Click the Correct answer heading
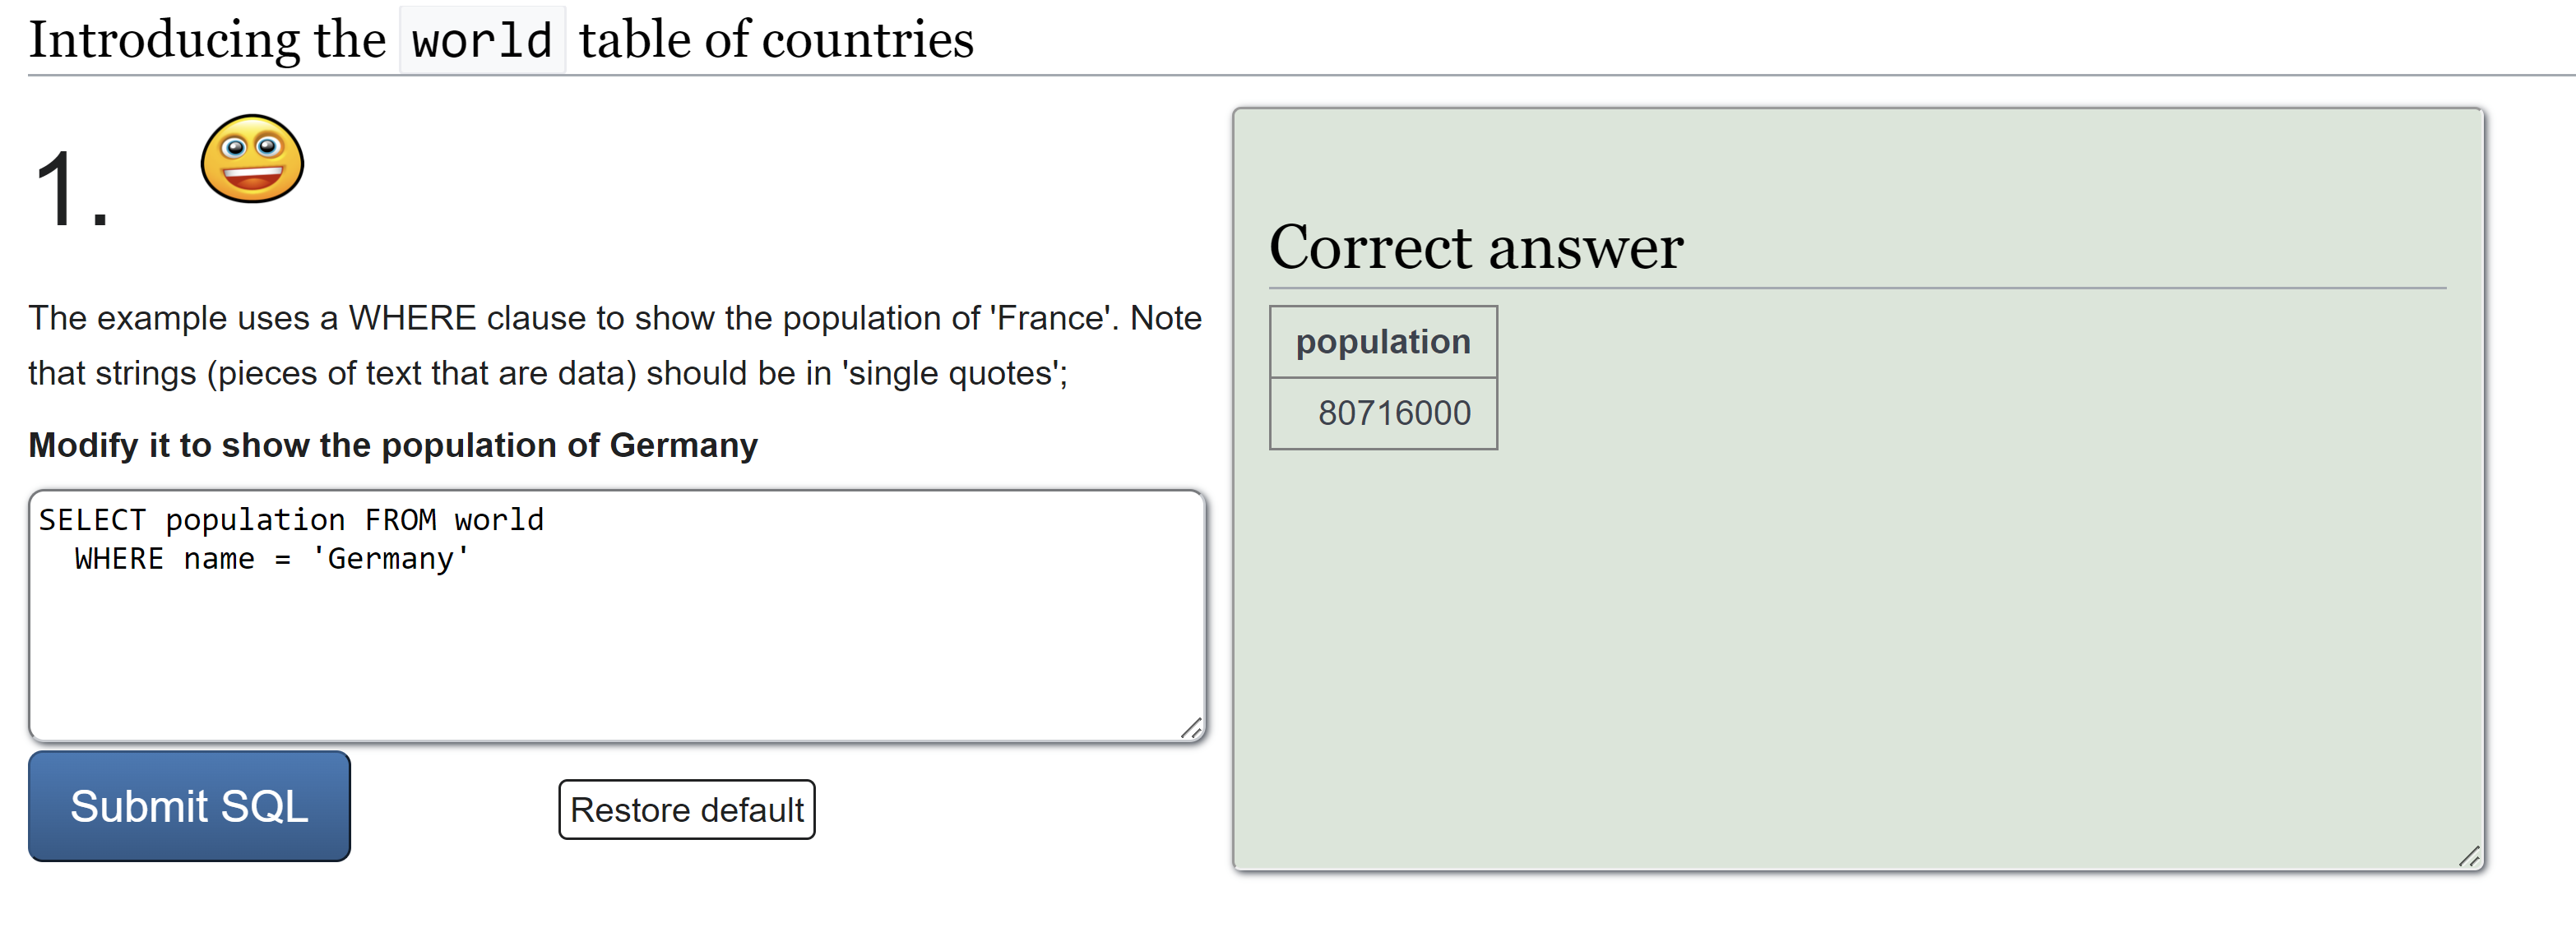Image resolution: width=2576 pixels, height=932 pixels. [1475, 247]
